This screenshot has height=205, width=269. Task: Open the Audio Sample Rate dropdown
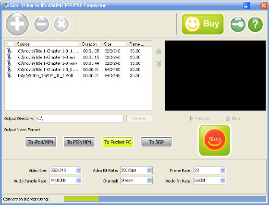tap(79, 181)
